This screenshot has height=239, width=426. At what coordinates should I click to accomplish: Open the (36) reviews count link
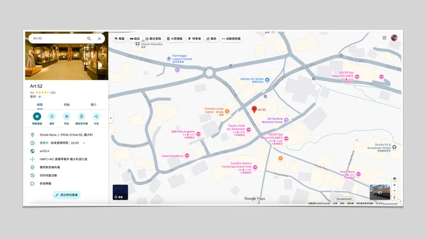click(53, 92)
